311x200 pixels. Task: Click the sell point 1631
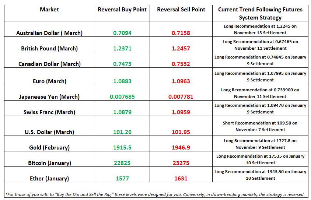click(181, 178)
